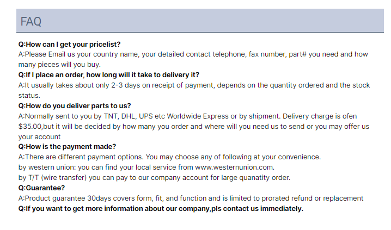Click "How do you deliver parts" question
Image resolution: width=391 pixels, height=230 pixels.
75,106
